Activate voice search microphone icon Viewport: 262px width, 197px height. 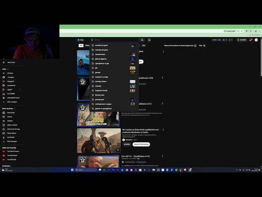(149, 40)
